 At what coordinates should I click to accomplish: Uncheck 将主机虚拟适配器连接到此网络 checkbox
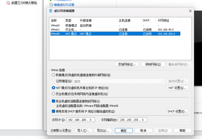click(x=53, y=101)
